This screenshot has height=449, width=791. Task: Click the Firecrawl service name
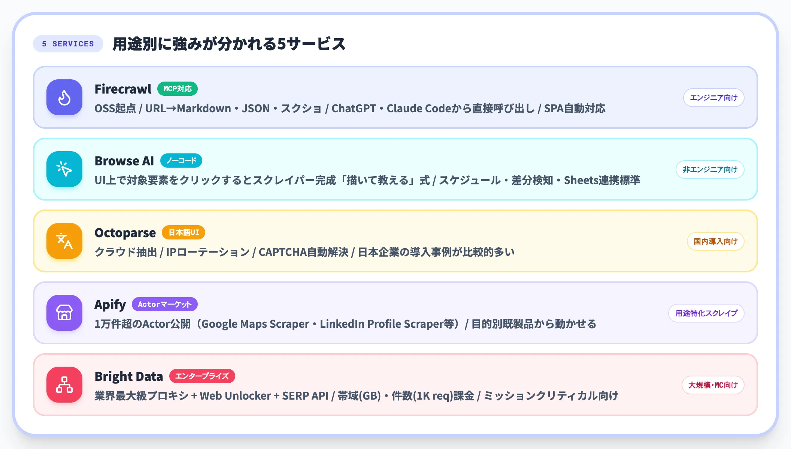[123, 89]
